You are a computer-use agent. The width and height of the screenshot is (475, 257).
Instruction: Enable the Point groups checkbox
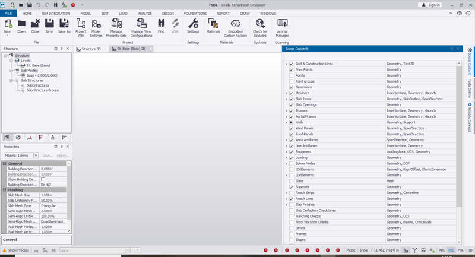(291, 81)
